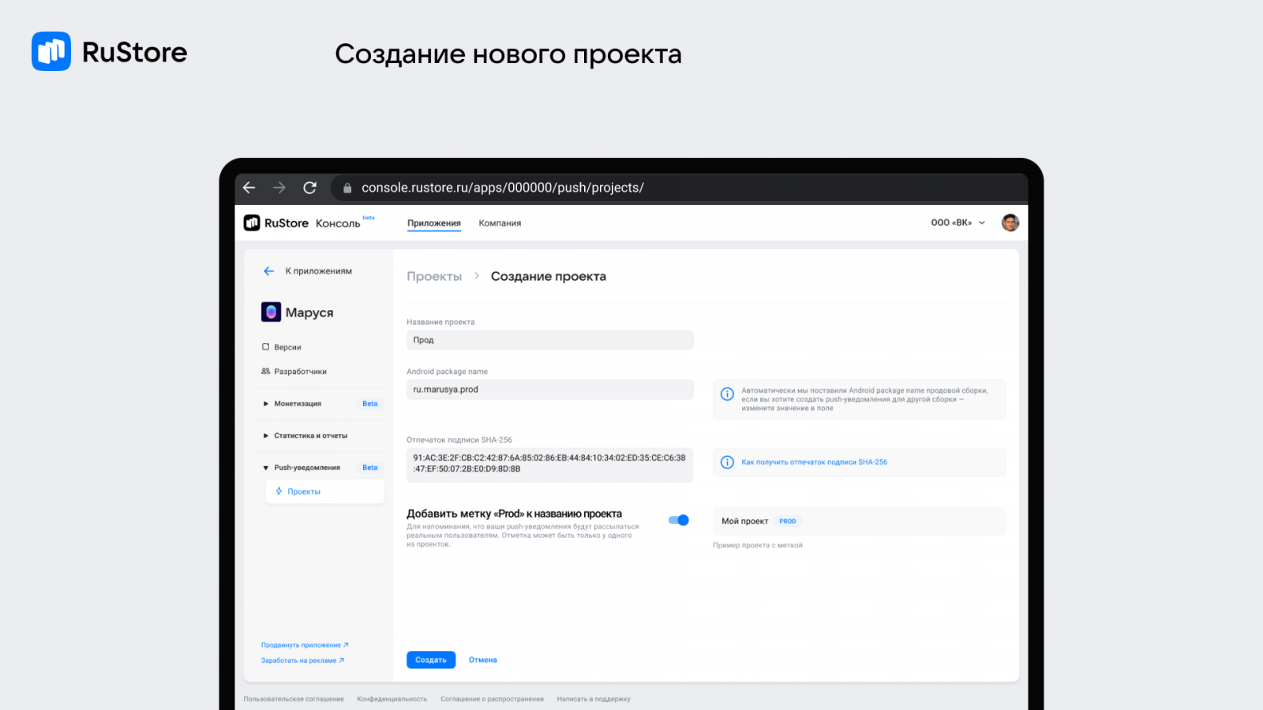
Task: Go to Проекты in the breadcrumb
Action: click(x=434, y=276)
